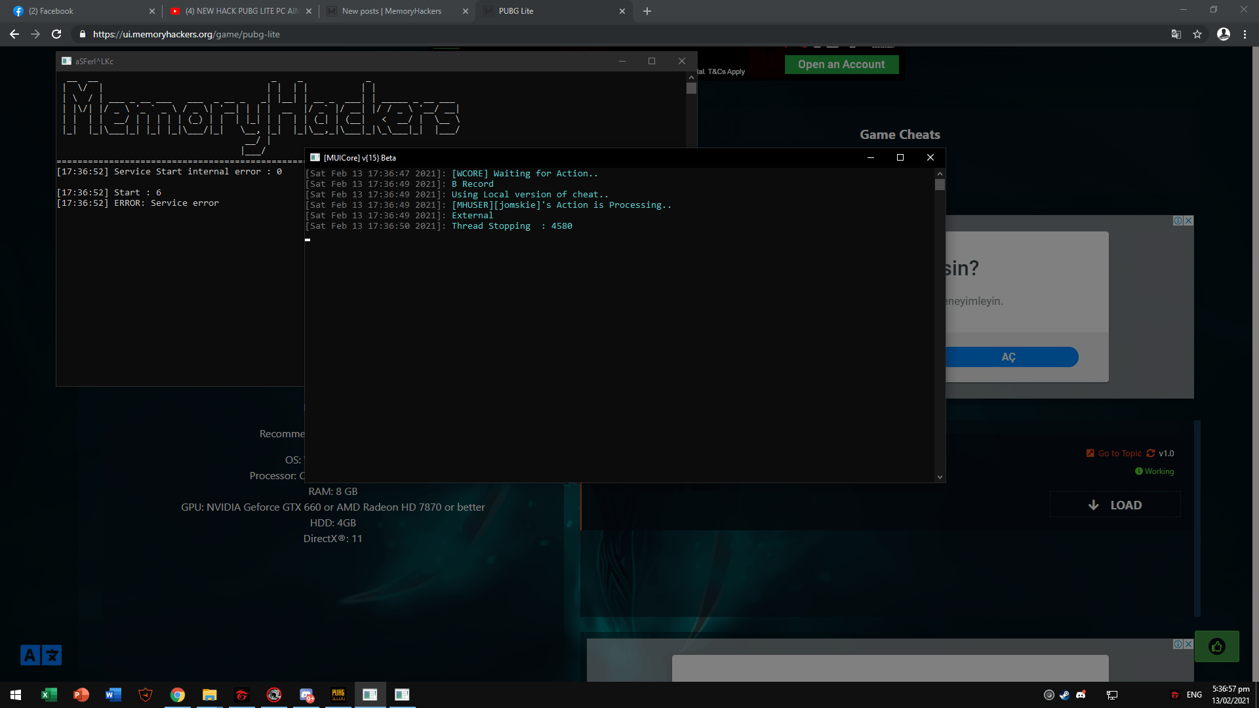Screen dimensions: 1259x708
Task: Close the upper ad with its X icon
Action: [1189, 221]
